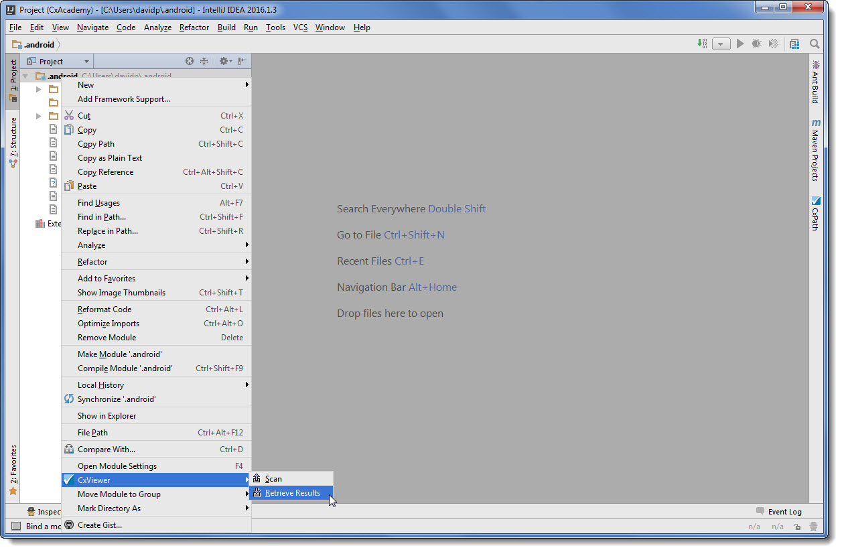The height and width of the screenshot is (552, 842).
Task: Select Retrieve Results from CxViewer submenu
Action: 291,493
